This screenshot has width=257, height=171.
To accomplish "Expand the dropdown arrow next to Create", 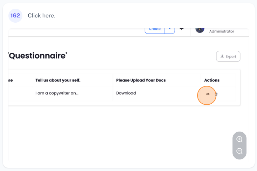I will [x=170, y=30].
